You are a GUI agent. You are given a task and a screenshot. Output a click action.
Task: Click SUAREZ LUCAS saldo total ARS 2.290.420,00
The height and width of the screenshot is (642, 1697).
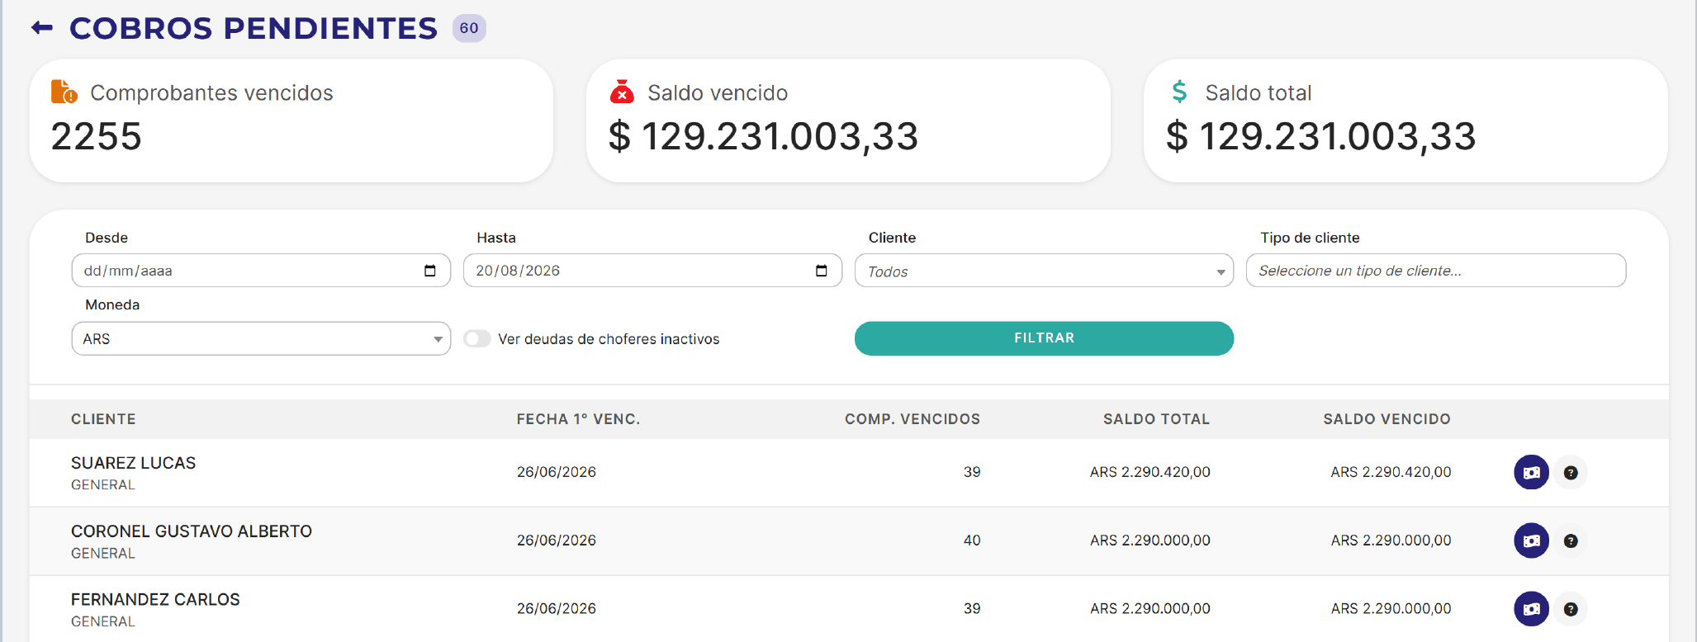coord(1150,472)
